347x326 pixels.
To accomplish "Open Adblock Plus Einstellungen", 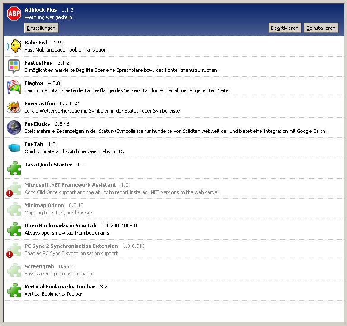I will coord(41,28).
